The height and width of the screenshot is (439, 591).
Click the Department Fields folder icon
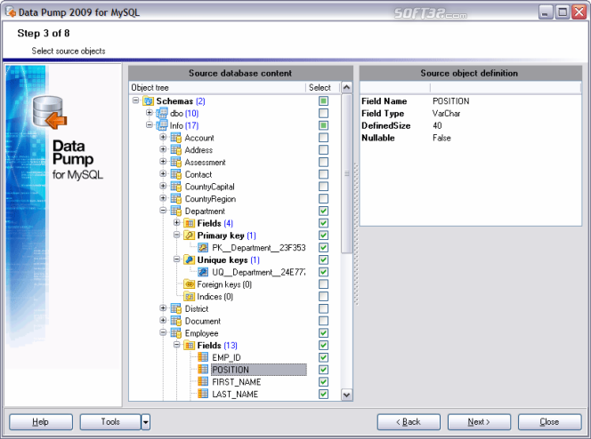coord(190,223)
